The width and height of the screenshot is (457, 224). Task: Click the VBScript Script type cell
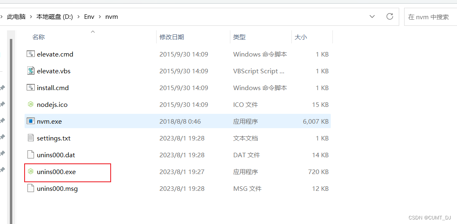click(259, 71)
